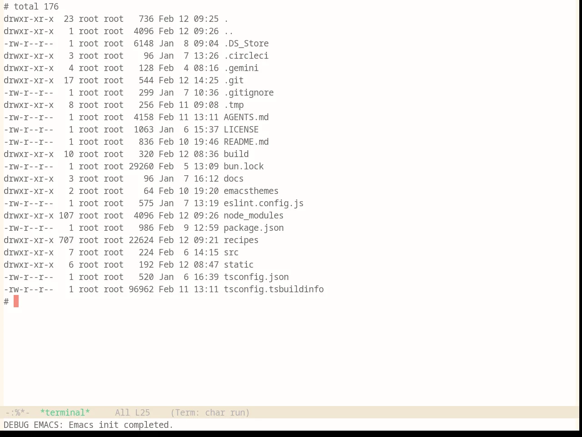
Task: Click the .DS_Store file name
Action: pos(246,44)
